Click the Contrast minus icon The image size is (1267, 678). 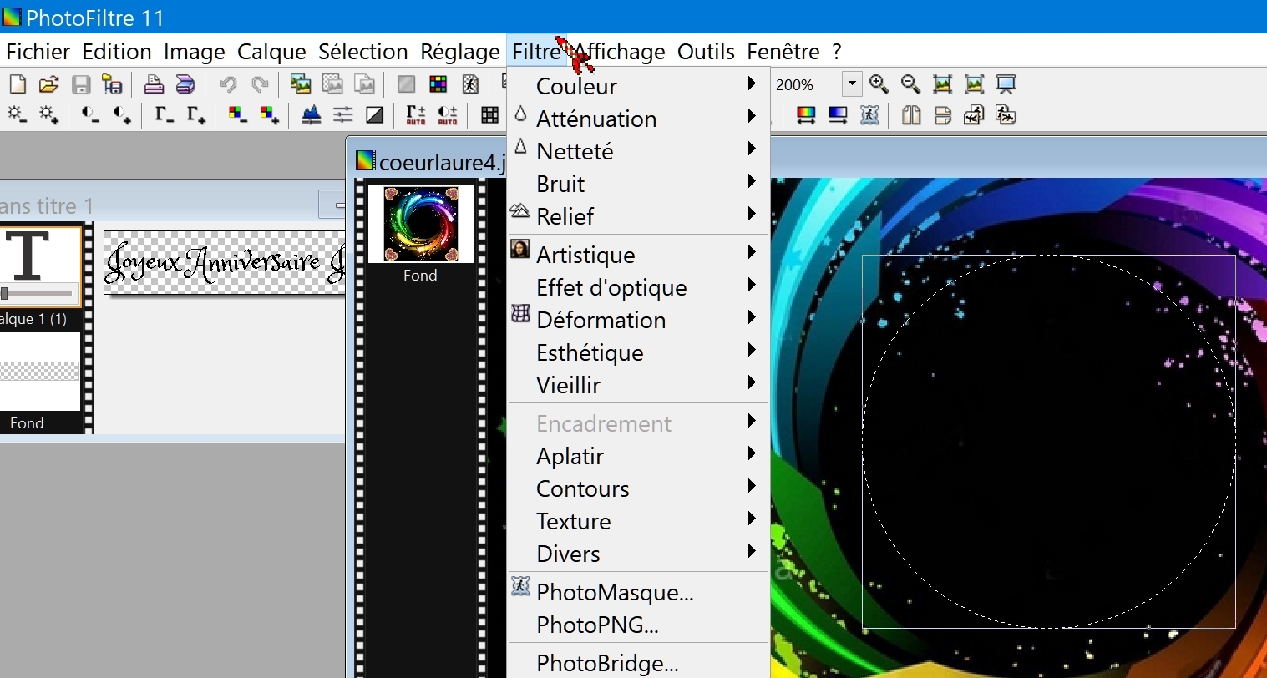[x=90, y=115]
